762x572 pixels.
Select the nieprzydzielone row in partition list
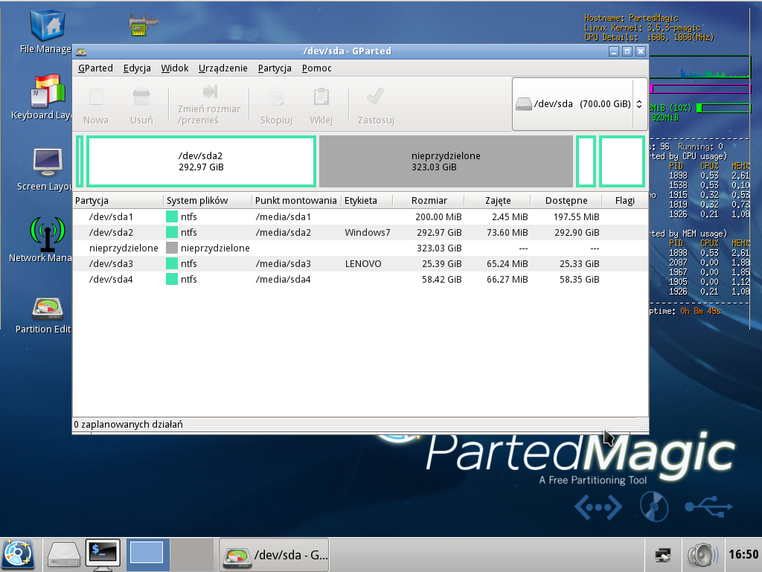(x=361, y=248)
